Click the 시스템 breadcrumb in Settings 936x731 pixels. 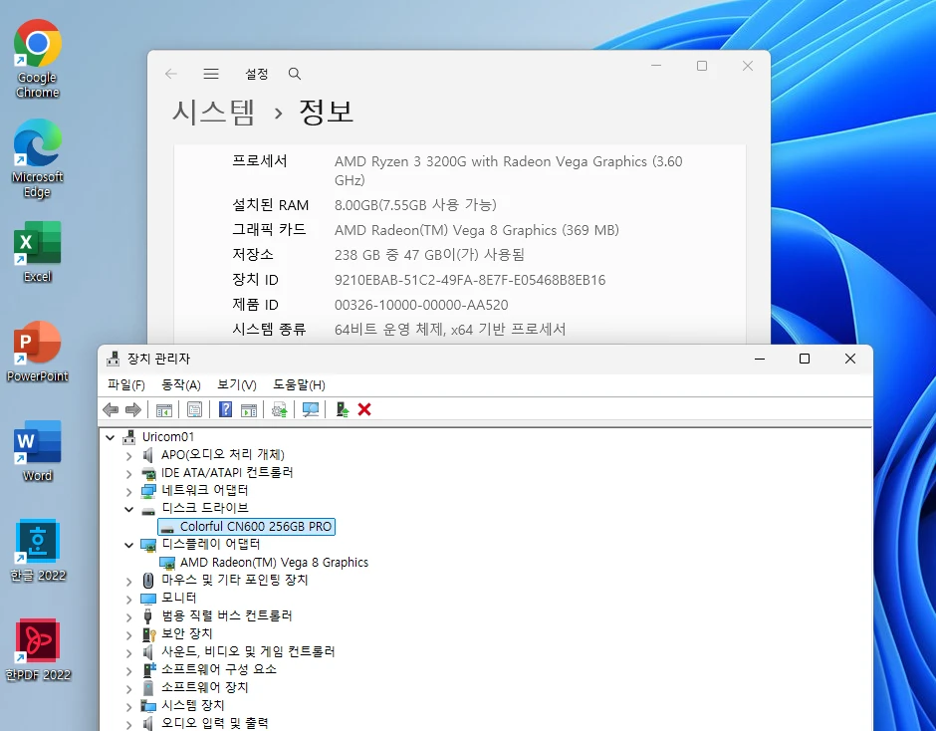(x=214, y=113)
